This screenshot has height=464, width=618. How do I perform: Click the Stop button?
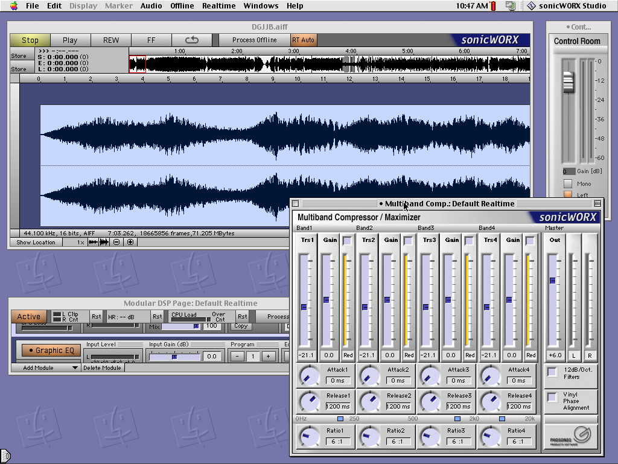[30, 40]
